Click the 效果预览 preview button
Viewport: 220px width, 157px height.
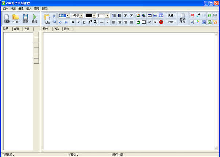tap(183, 19)
